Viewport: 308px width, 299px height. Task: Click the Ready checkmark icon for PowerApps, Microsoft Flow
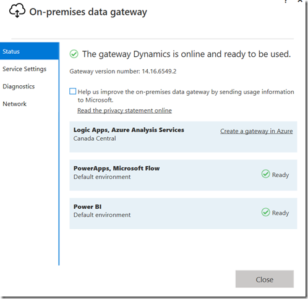pyautogui.click(x=265, y=174)
